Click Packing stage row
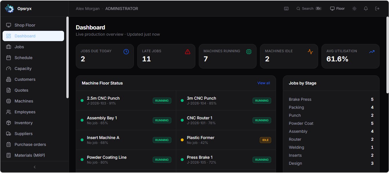 click(331, 107)
